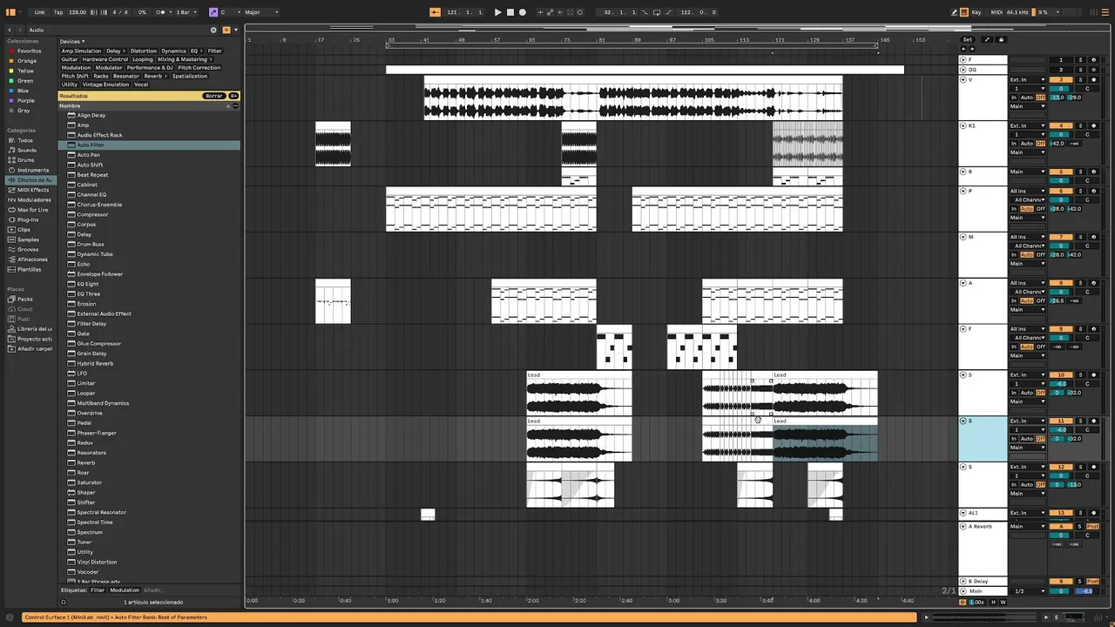The width and height of the screenshot is (1115, 627).
Task: Open the Samples category
Action: click(28, 239)
